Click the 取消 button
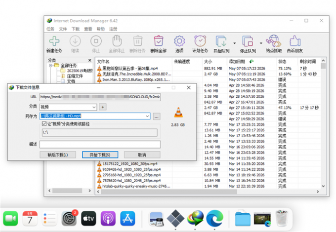The image size is (336, 232). (142, 155)
